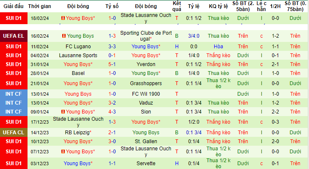
Task: Open the FC Lugano team page
Action: tap(78, 47)
